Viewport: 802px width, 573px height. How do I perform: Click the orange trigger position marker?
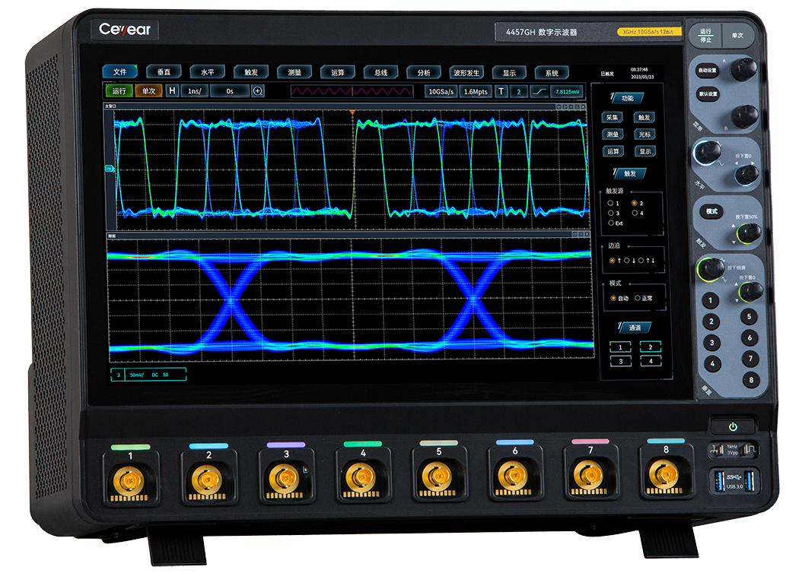(352, 112)
